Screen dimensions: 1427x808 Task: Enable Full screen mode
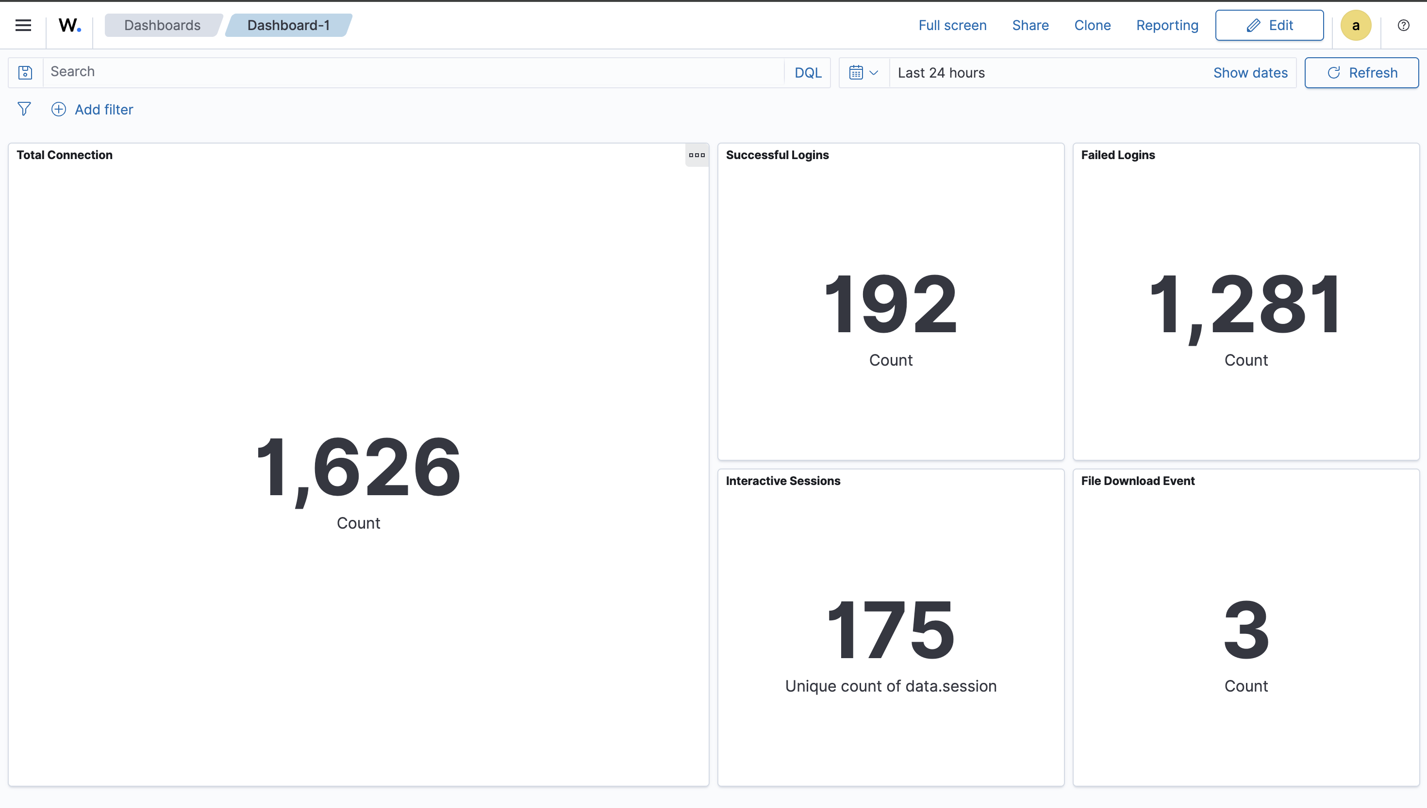952,25
